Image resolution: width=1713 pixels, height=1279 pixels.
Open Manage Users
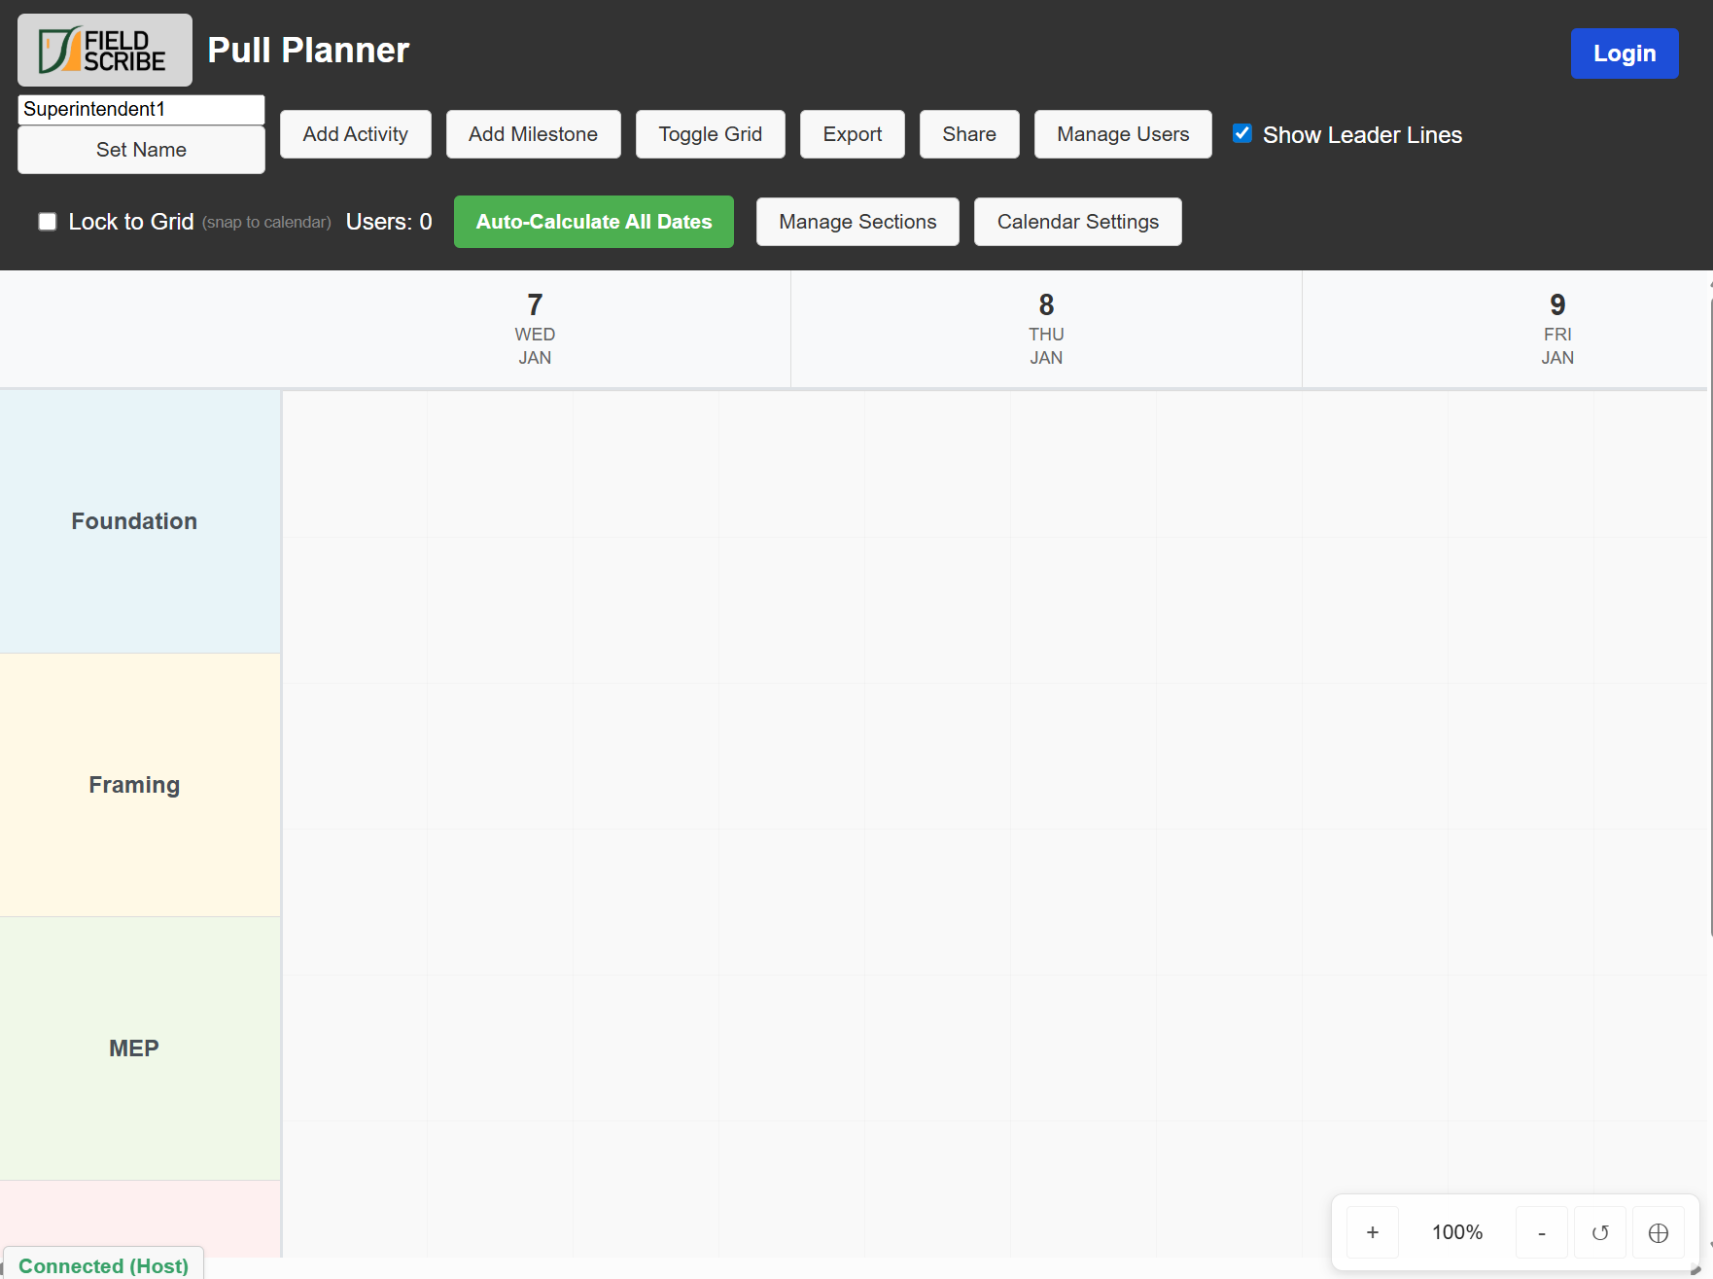[x=1122, y=134]
